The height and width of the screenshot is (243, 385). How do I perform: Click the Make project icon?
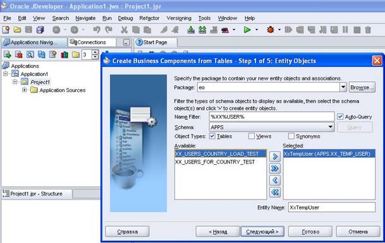191,30
